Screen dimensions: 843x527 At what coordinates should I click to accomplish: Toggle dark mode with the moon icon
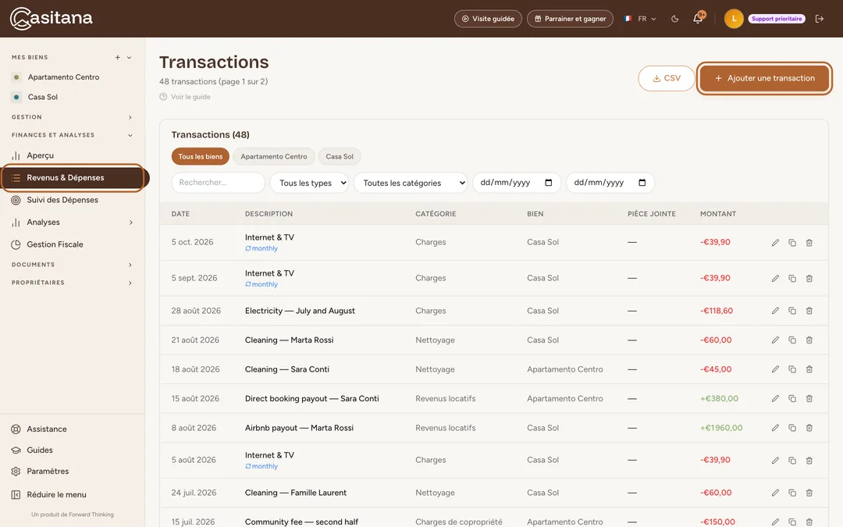[674, 19]
